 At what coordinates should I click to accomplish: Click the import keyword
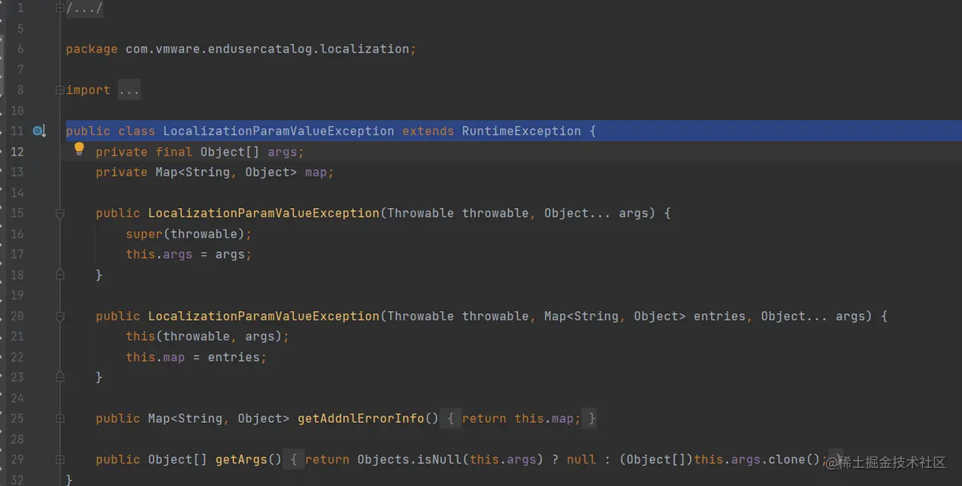point(88,90)
